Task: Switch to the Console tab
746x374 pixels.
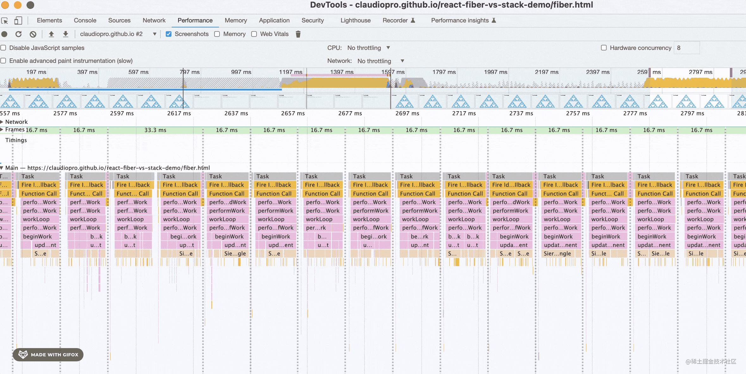Action: [x=85, y=21]
